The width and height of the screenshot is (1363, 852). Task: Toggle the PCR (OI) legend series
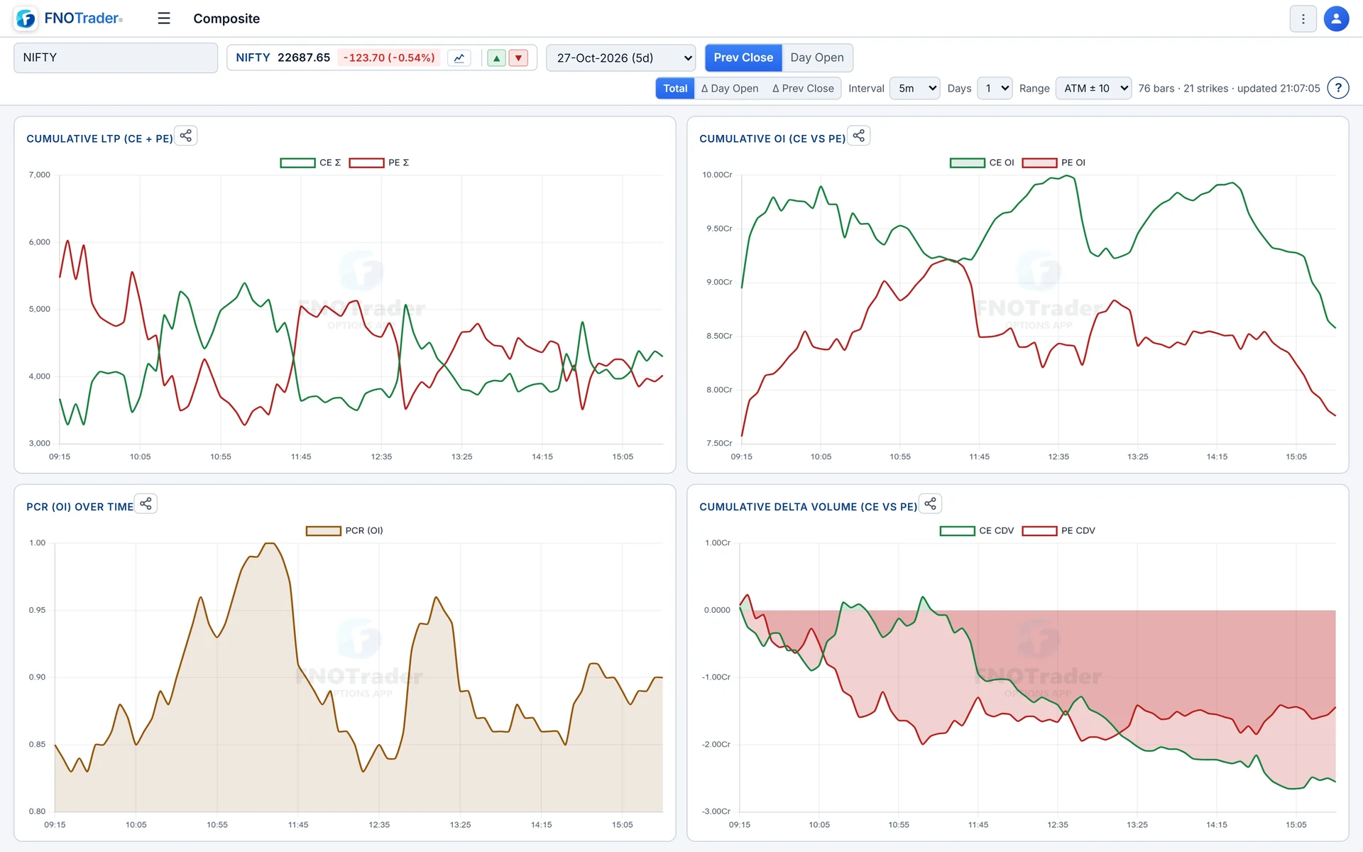344,530
